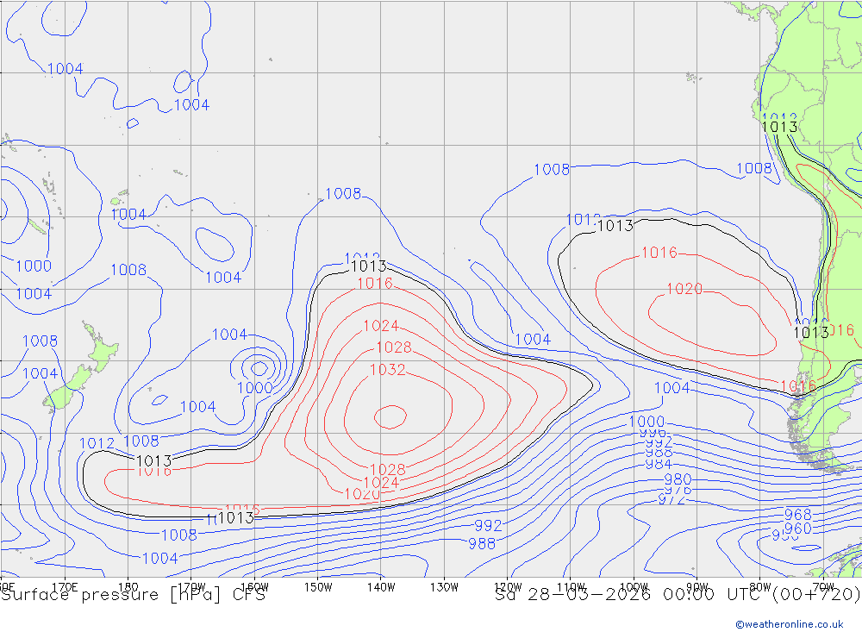Viewport: 862px width, 632px height.
Task: Click the 150W longitude axis label
Action: pyautogui.click(x=318, y=587)
